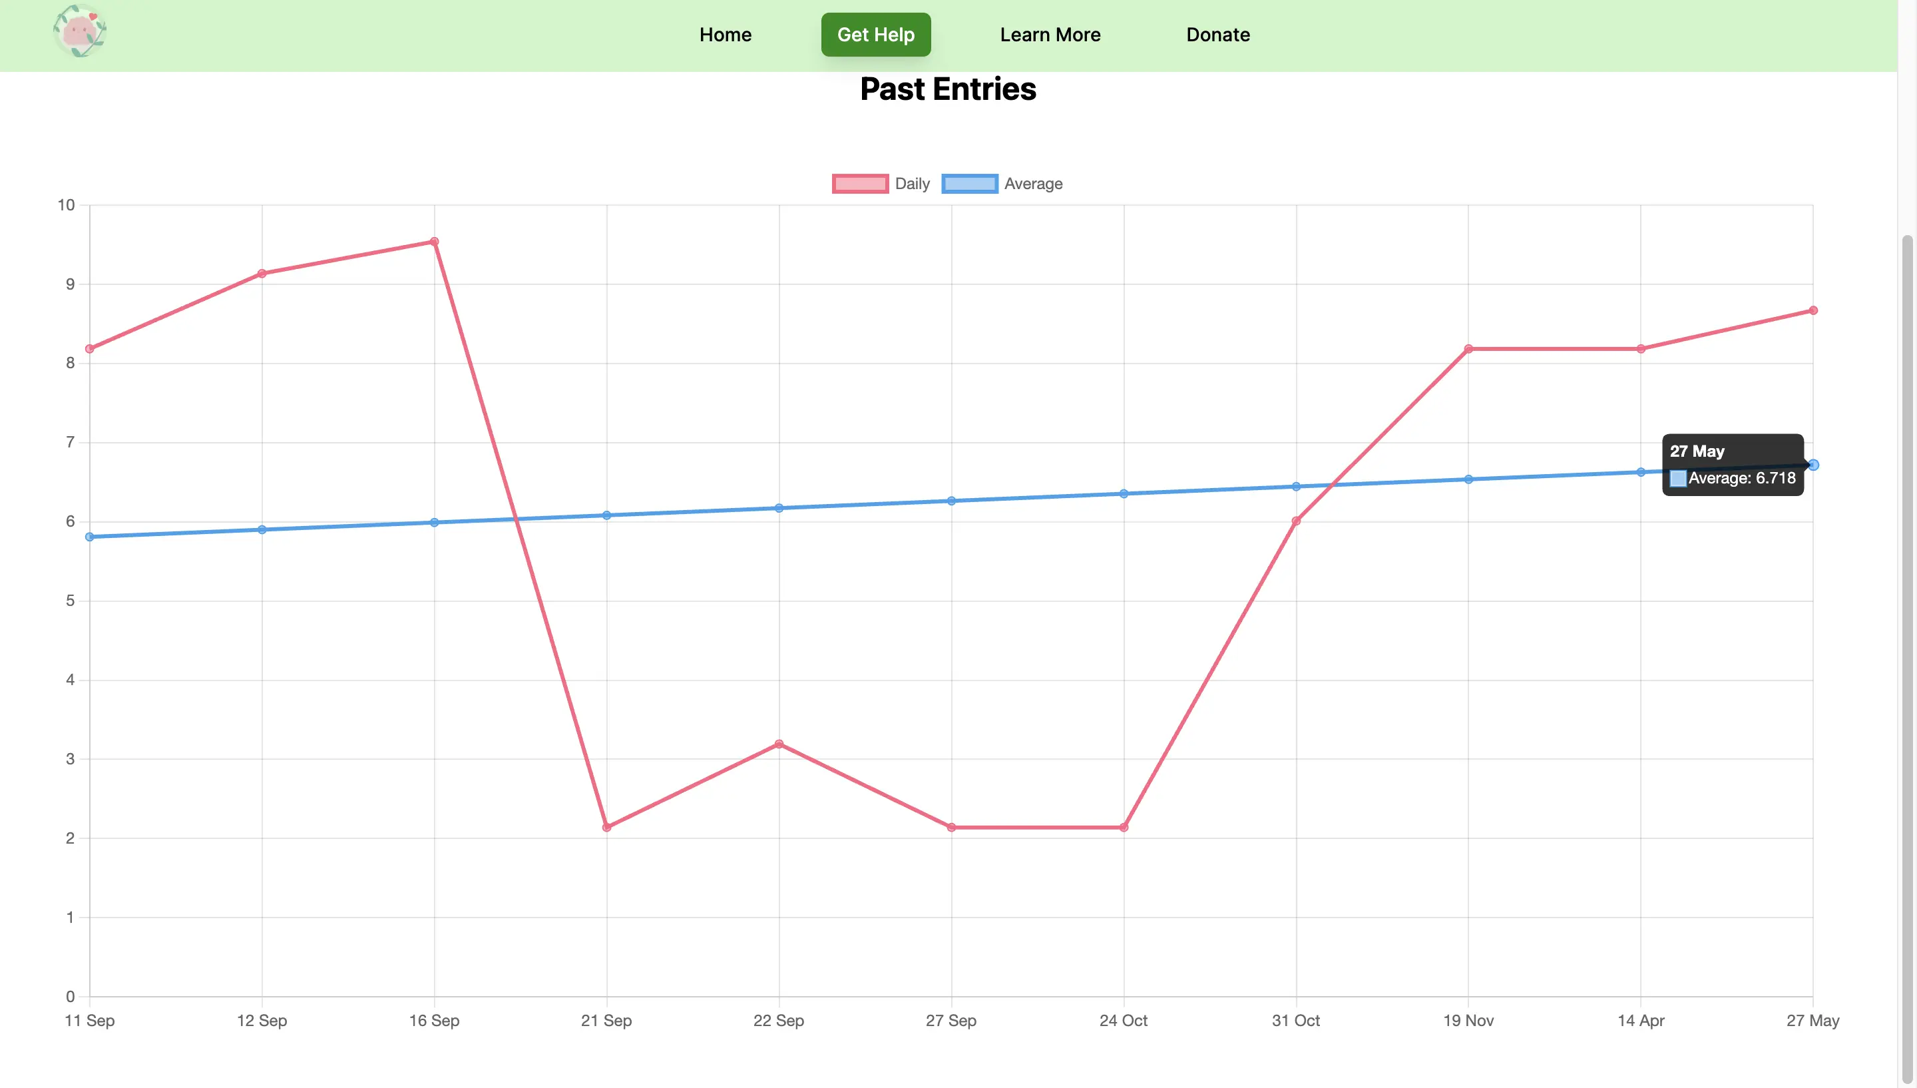Toggle the Daily dataset legend

tap(911, 184)
